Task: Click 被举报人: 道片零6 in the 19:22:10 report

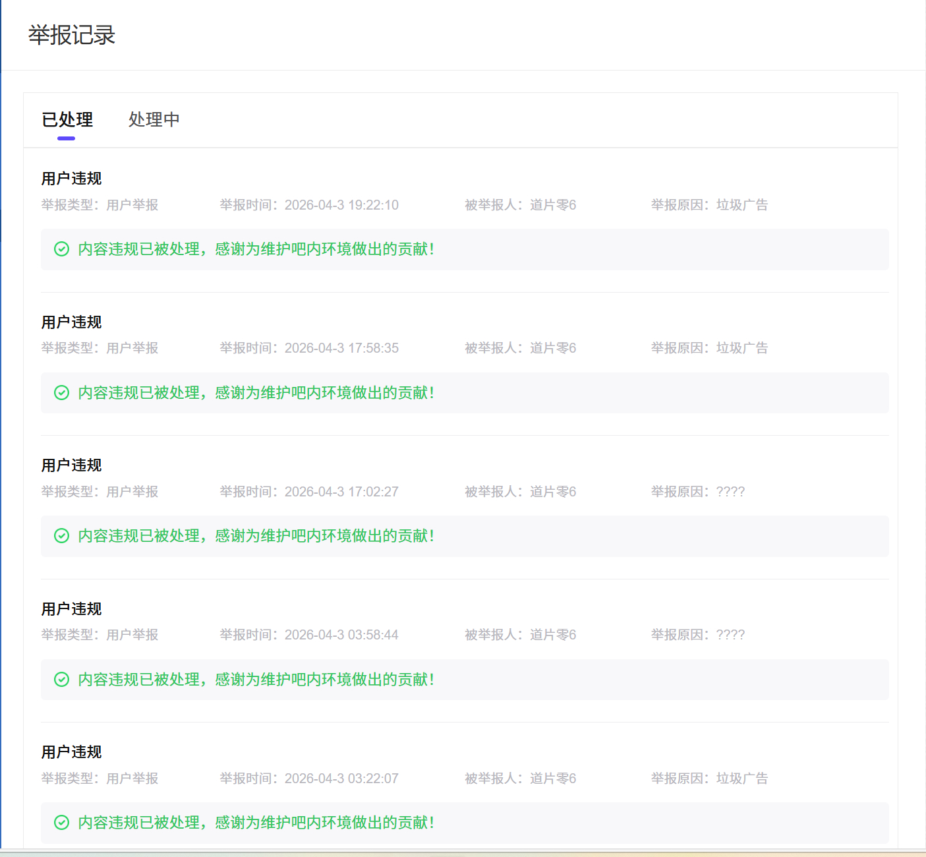Action: pyautogui.click(x=521, y=205)
